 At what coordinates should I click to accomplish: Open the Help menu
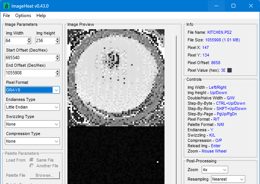(41, 16)
